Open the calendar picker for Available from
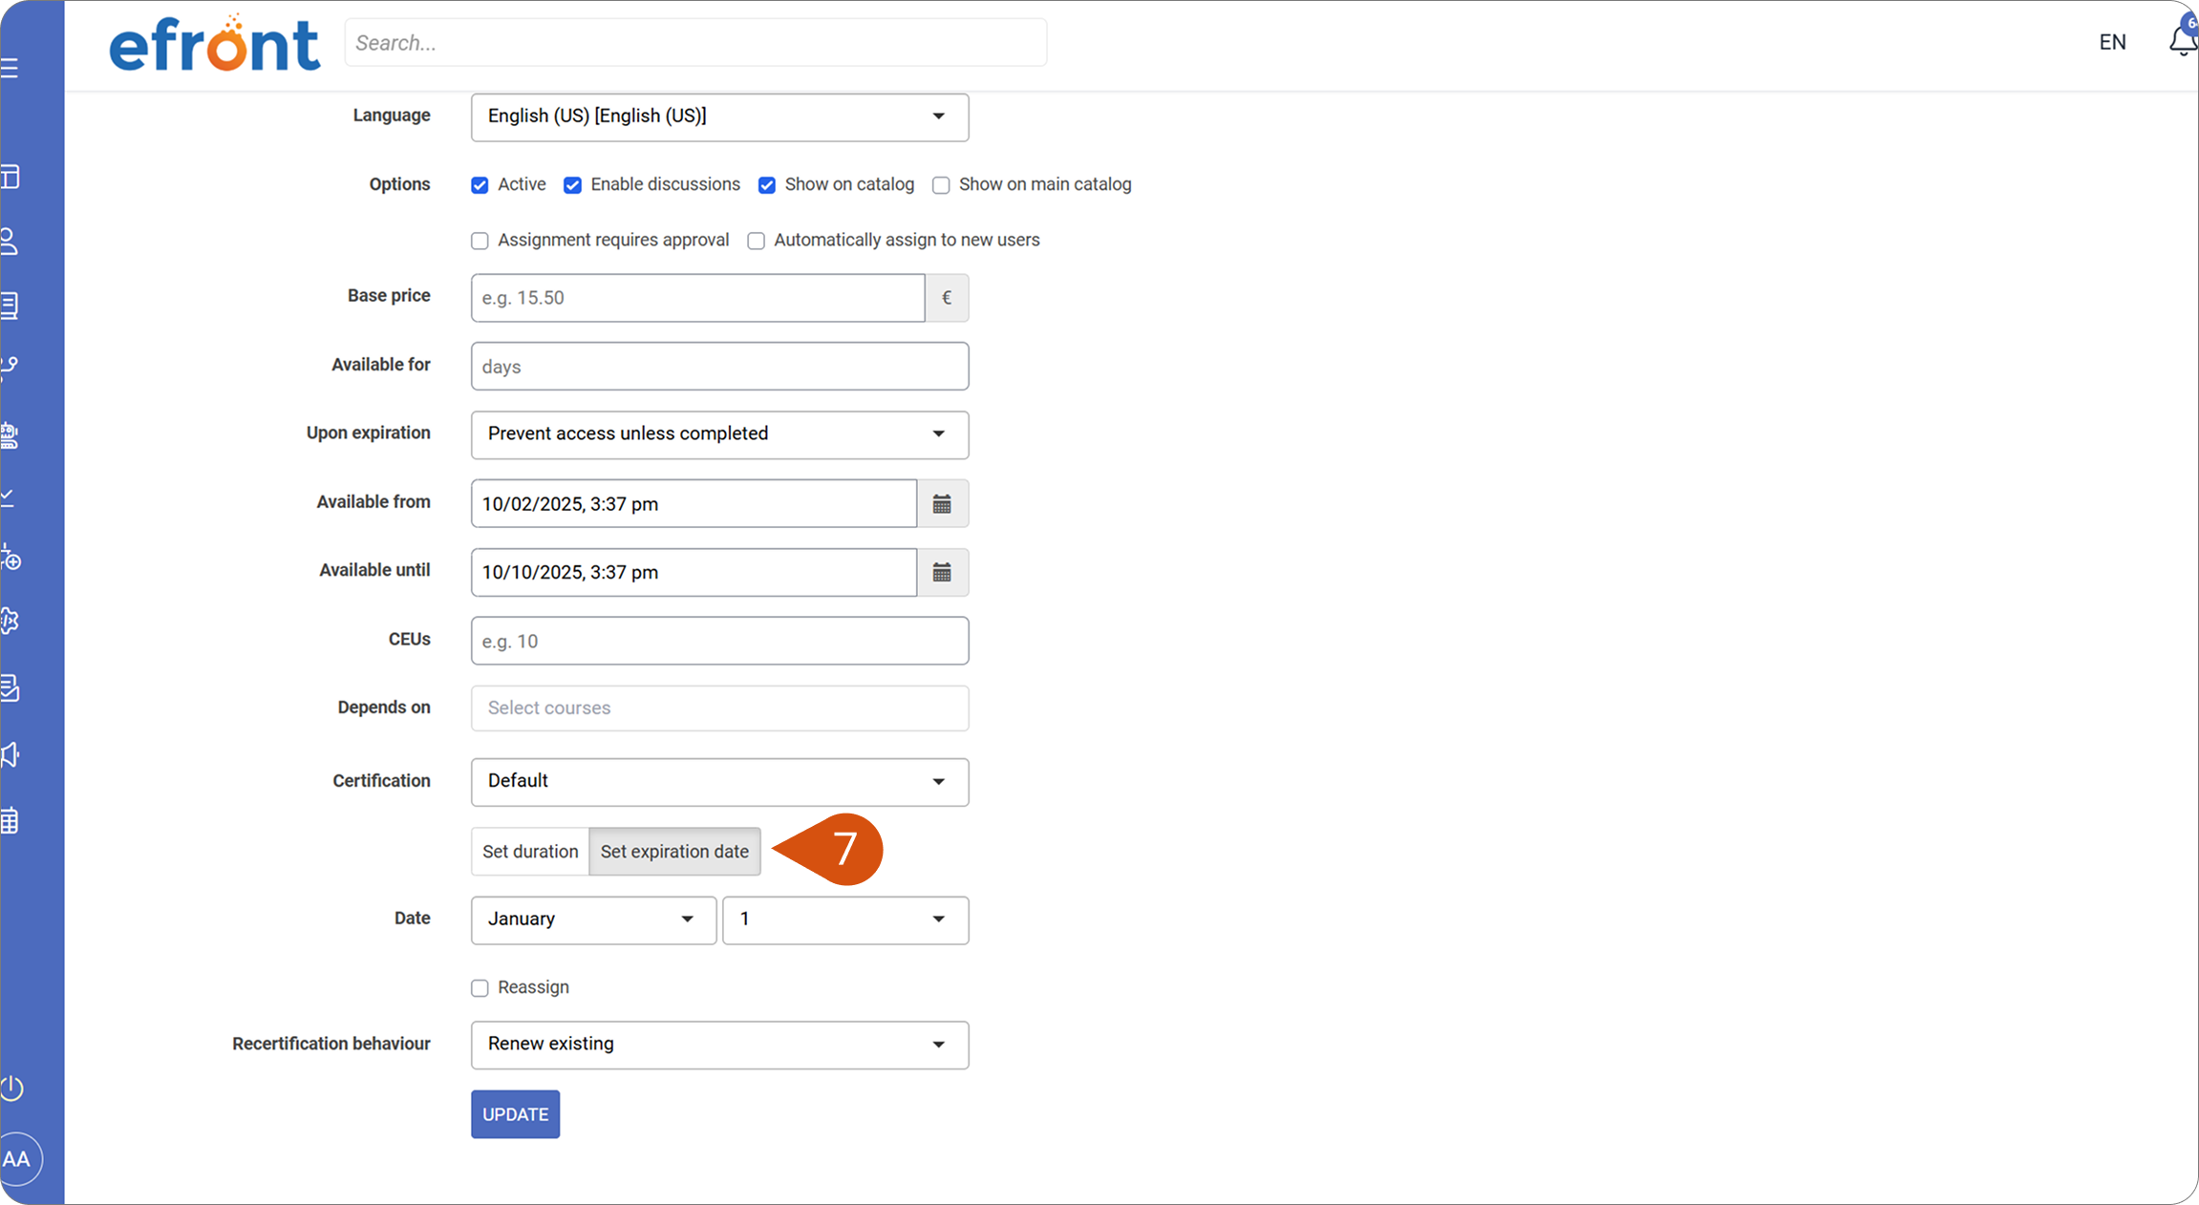This screenshot has height=1205, width=2199. coord(942,503)
